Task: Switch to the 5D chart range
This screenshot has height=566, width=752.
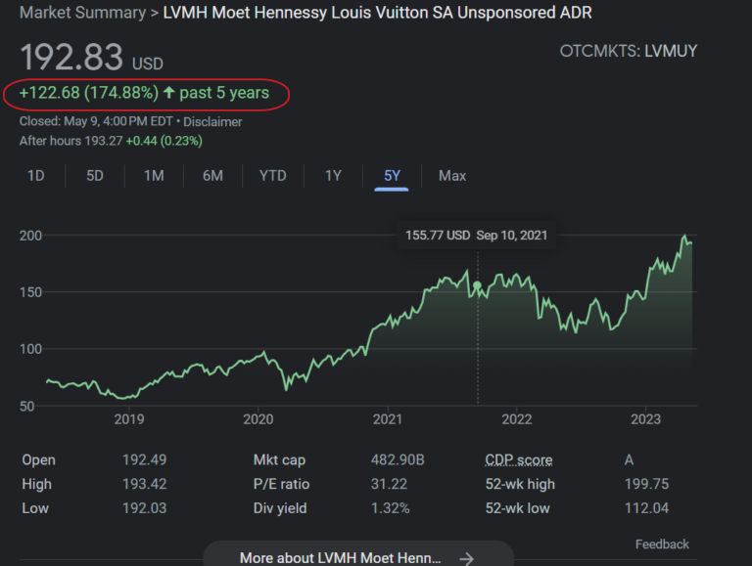Action: click(94, 176)
